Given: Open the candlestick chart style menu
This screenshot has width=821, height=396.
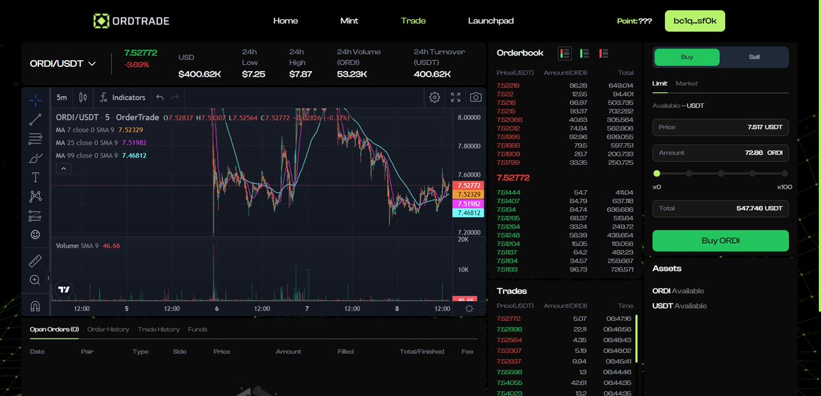Looking at the screenshot, I should (x=83, y=98).
